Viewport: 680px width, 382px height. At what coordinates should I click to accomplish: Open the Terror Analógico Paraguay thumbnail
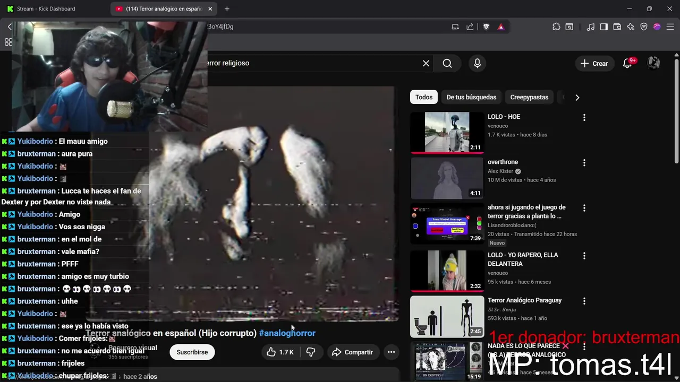point(447,316)
